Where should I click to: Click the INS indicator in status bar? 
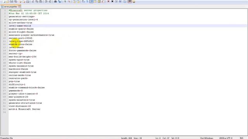(x=241, y=138)
